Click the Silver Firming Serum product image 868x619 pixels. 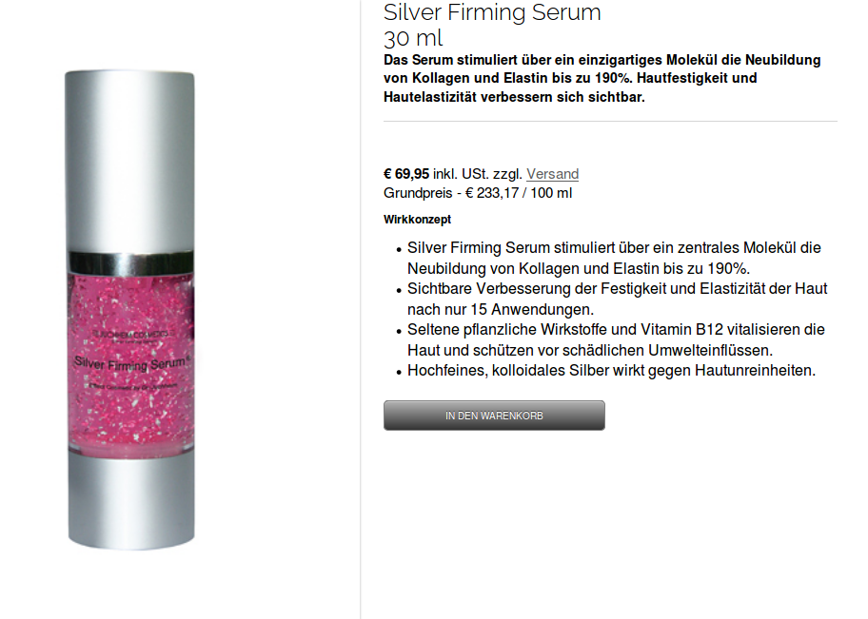click(130, 310)
